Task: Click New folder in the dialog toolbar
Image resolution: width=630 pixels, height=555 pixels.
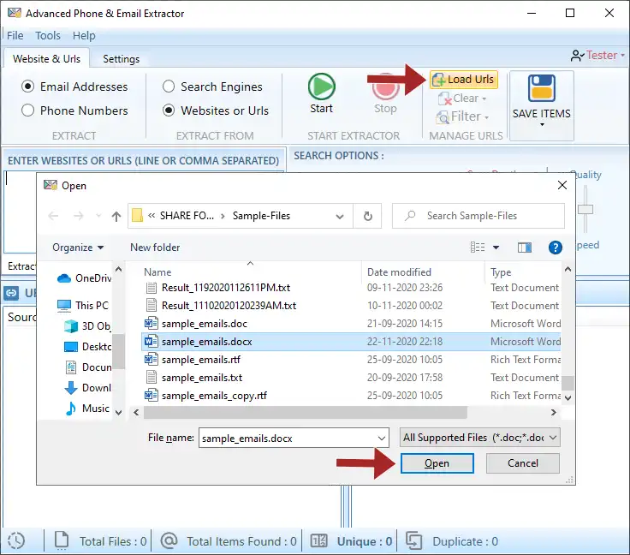Action: click(155, 248)
